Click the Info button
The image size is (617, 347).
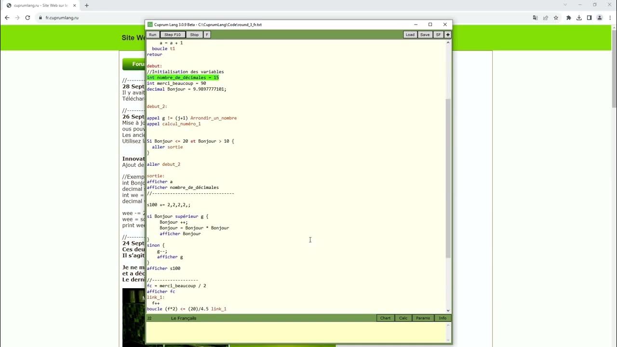(443, 318)
